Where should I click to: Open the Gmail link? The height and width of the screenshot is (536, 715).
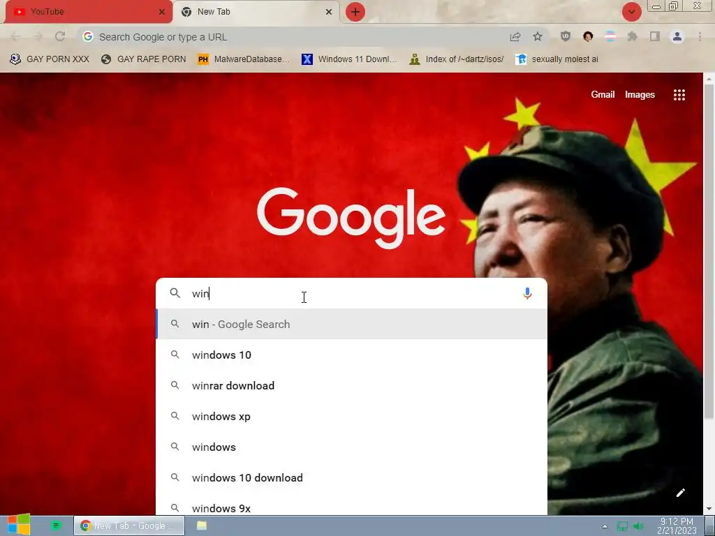click(603, 94)
